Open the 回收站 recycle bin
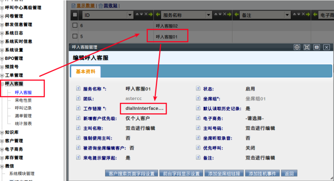This screenshot has width=334, height=181. (110, 5)
